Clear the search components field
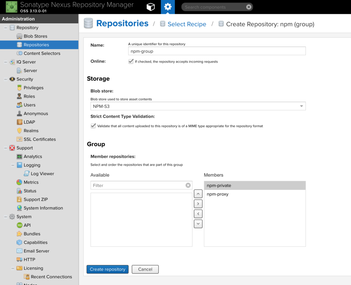The image size is (351, 285). click(x=249, y=7)
